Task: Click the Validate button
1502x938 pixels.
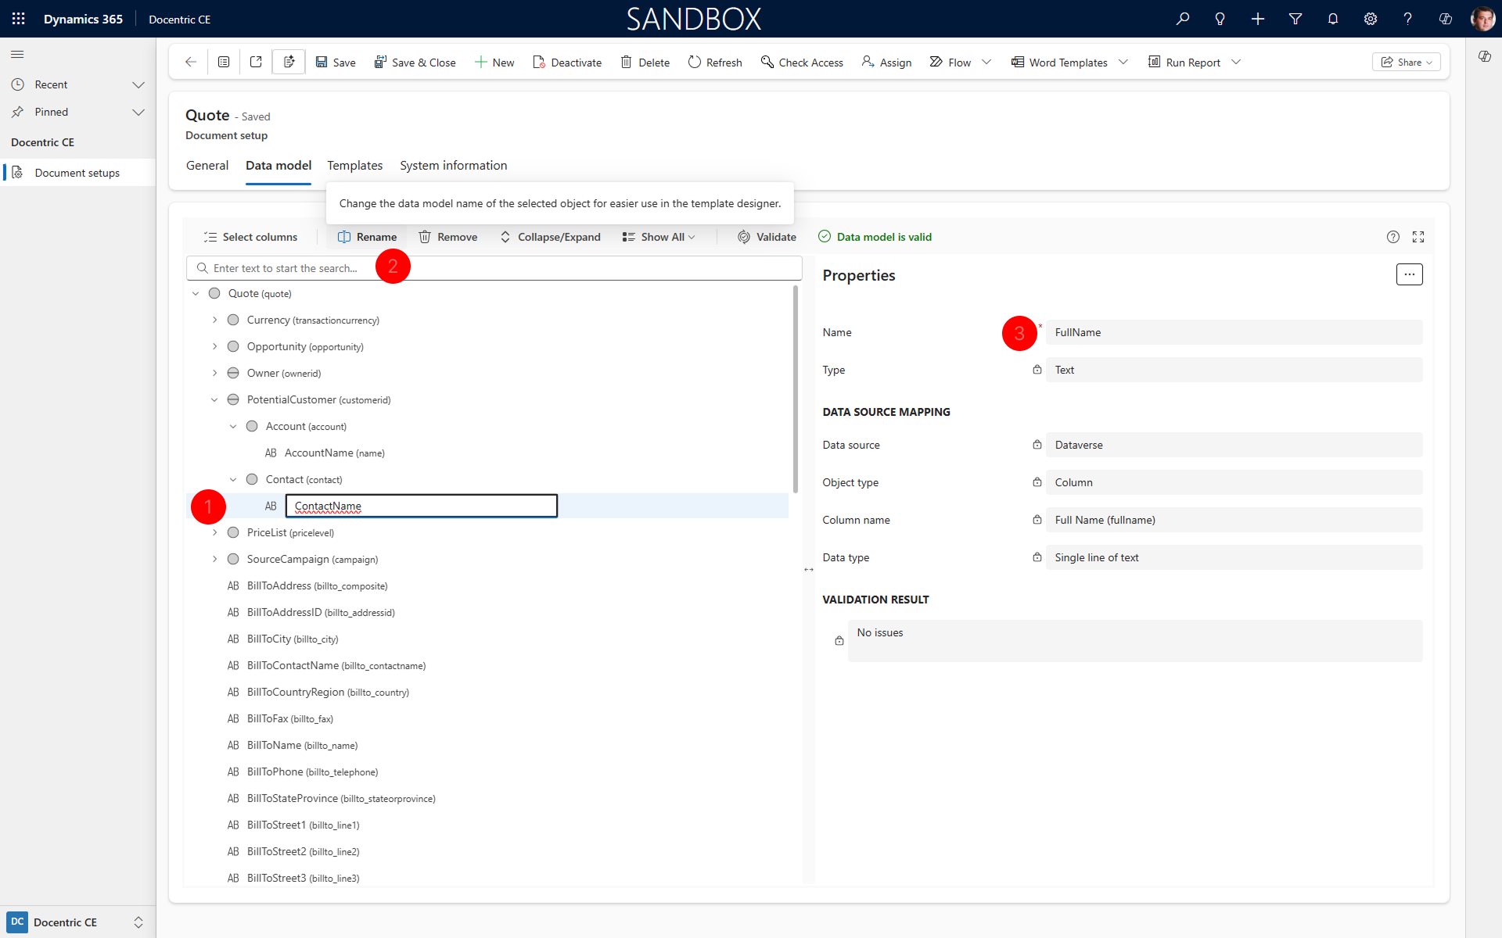Action: point(767,237)
